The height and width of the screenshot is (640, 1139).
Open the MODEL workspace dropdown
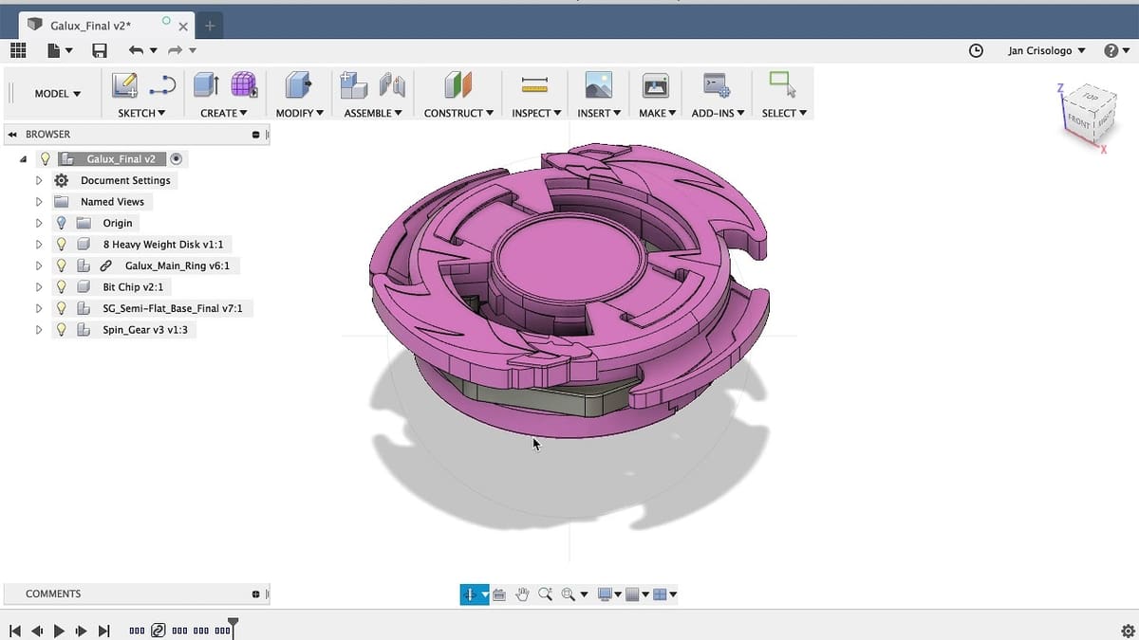(x=57, y=94)
